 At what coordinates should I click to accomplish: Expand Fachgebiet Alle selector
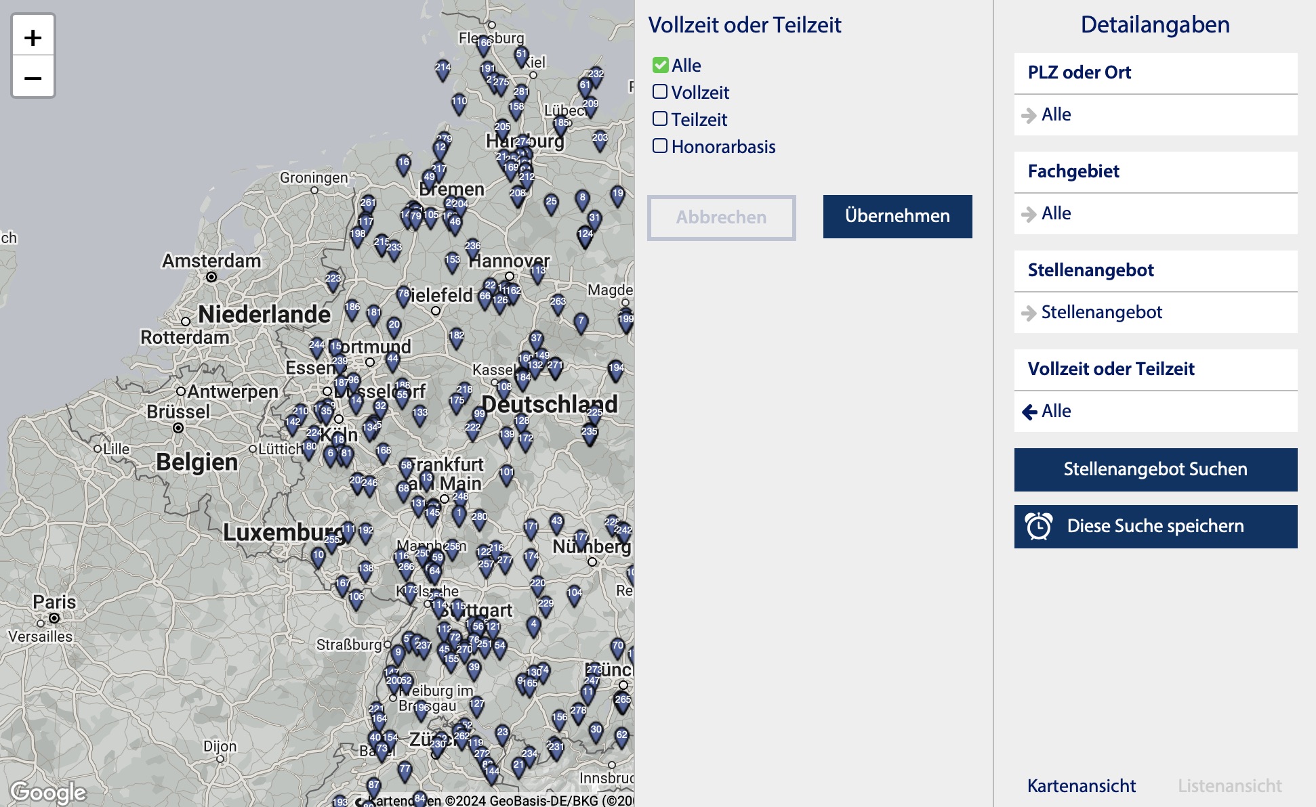click(x=1155, y=213)
